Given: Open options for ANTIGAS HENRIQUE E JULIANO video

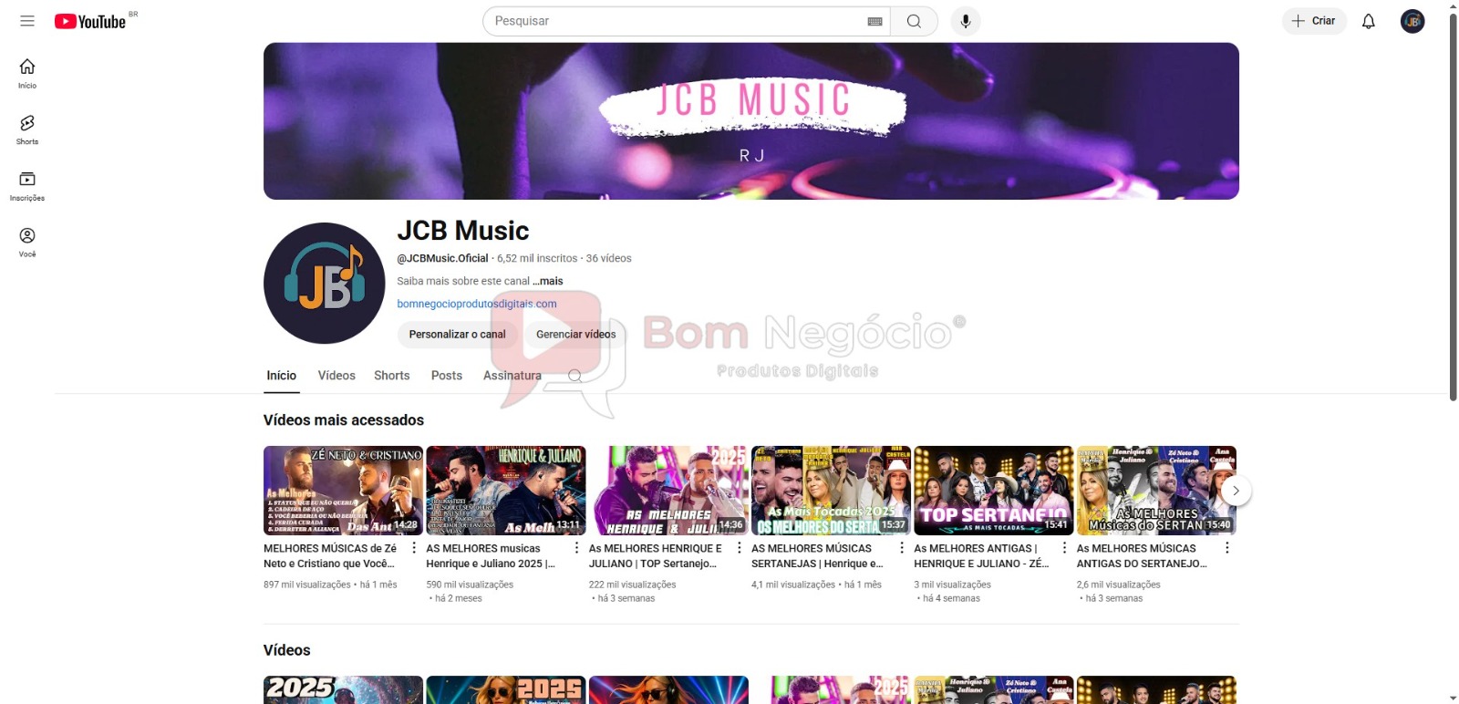Looking at the screenshot, I should pos(1064,548).
